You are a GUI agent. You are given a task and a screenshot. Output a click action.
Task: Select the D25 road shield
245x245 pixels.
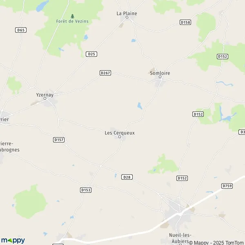coord(91,54)
